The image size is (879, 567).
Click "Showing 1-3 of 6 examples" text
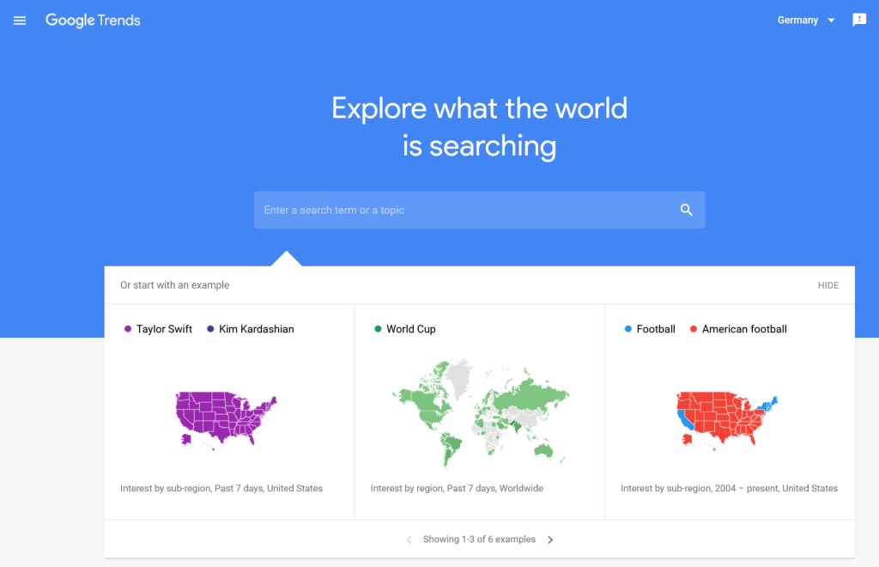pos(479,540)
